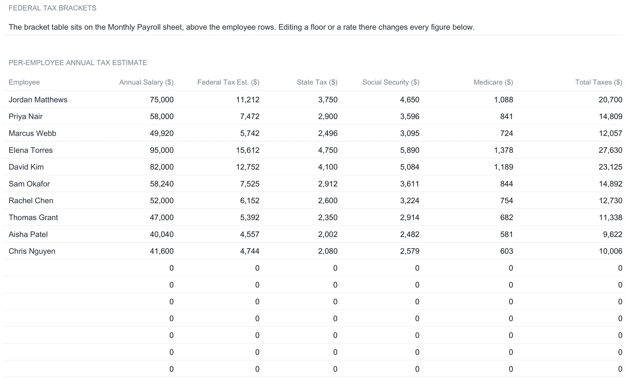Select the Annual Salary ($) column header
Image resolution: width=626 pixels, height=380 pixels.
pyautogui.click(x=146, y=82)
